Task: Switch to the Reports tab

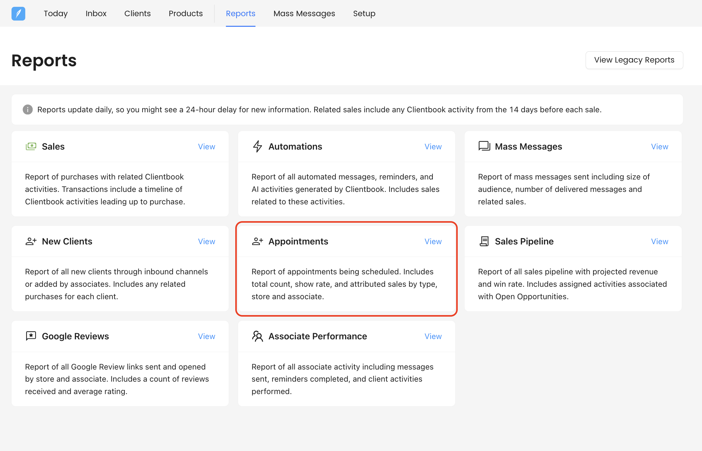Action: pyautogui.click(x=240, y=13)
